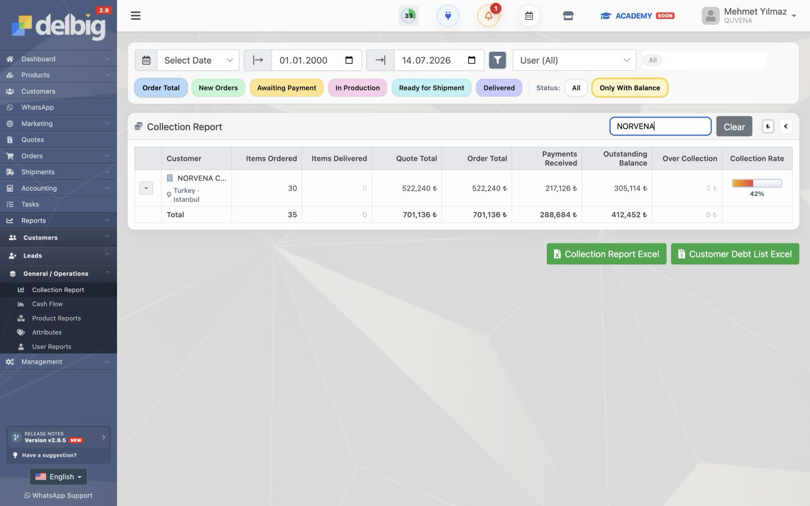Download Collection Report Excel
Screen dimensions: 810x506
pyautogui.click(x=606, y=254)
